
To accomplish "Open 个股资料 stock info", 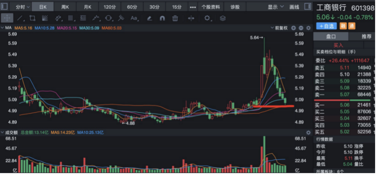I will click(x=211, y=7).
